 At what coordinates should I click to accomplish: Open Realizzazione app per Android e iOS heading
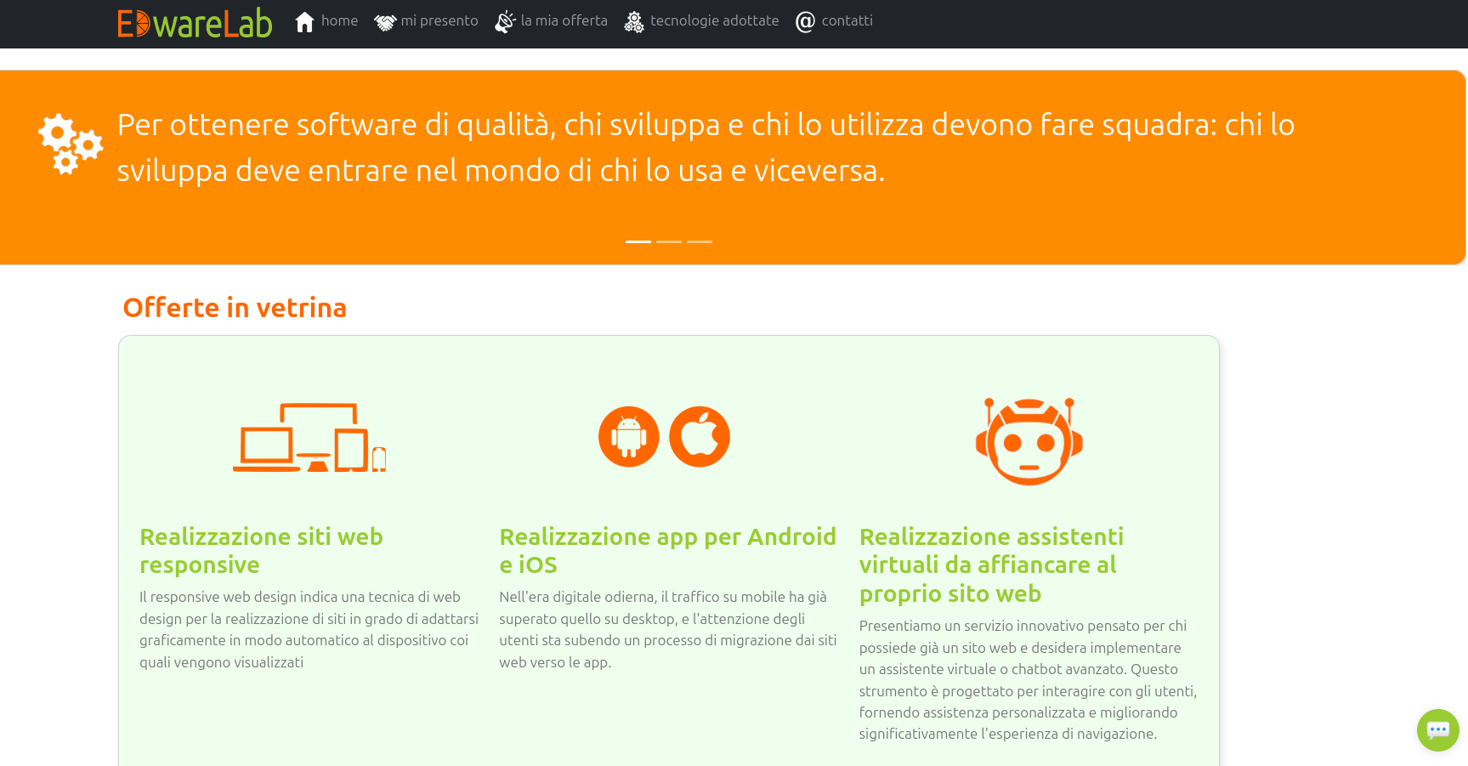(x=667, y=551)
